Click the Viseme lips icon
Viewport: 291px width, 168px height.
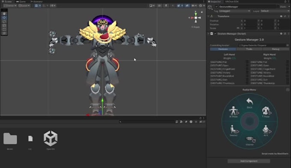coord(250,139)
